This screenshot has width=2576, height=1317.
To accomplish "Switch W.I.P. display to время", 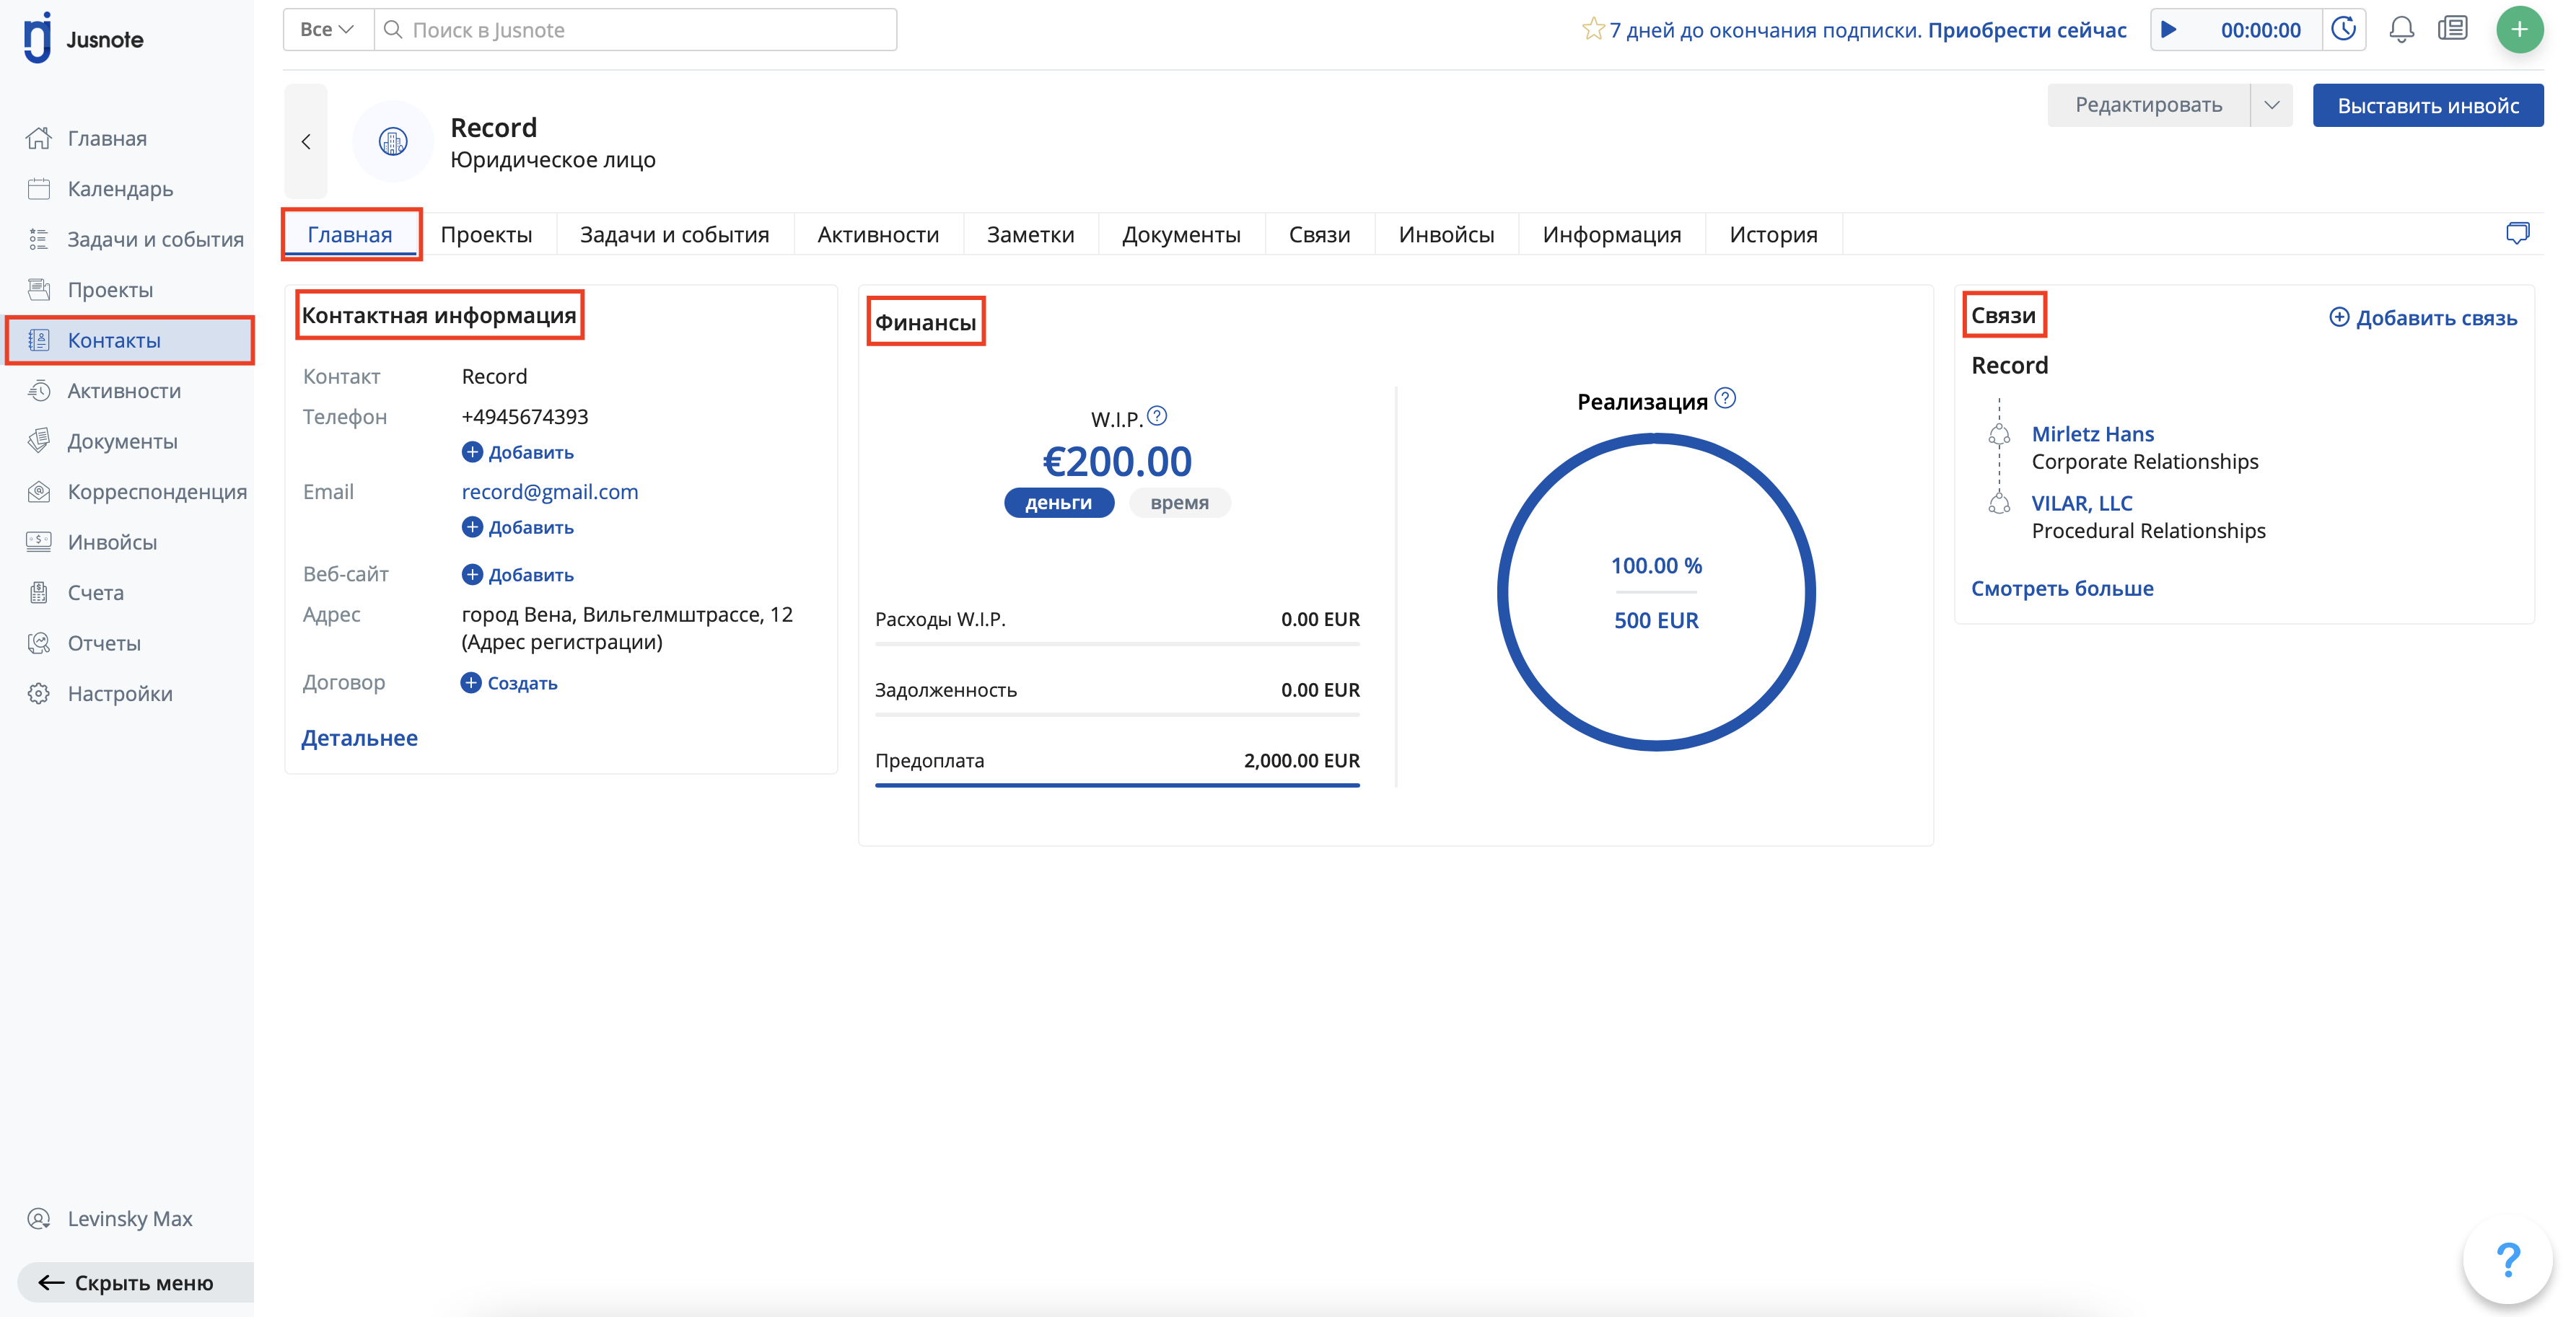I will (x=1179, y=503).
